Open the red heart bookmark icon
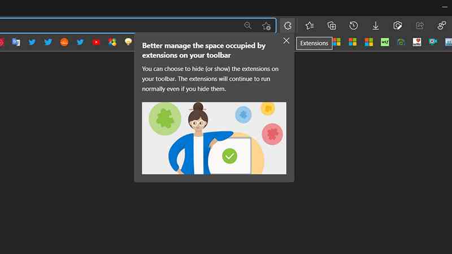 point(417,42)
